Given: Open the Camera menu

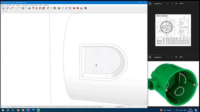Looking at the screenshot, I should point(18,5).
